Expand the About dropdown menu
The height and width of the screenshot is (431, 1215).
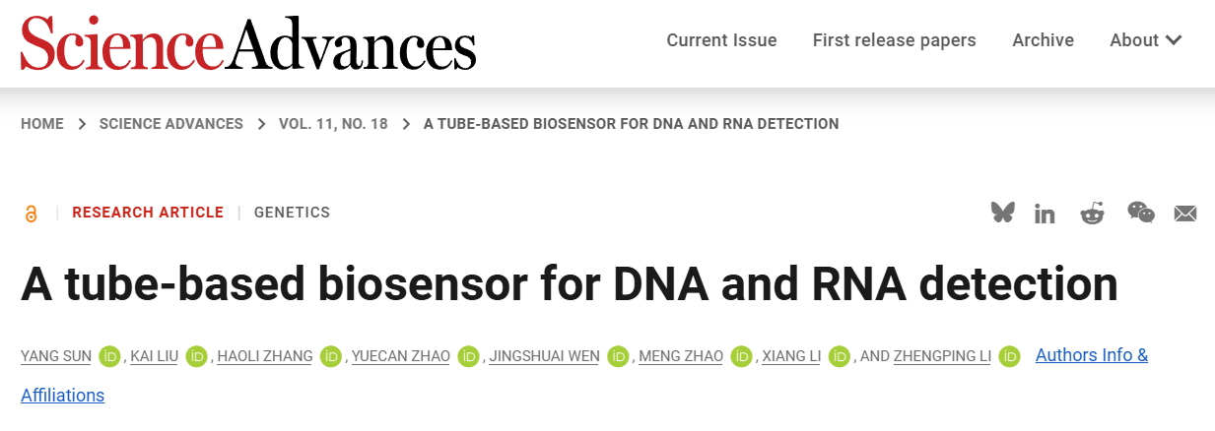click(1145, 40)
